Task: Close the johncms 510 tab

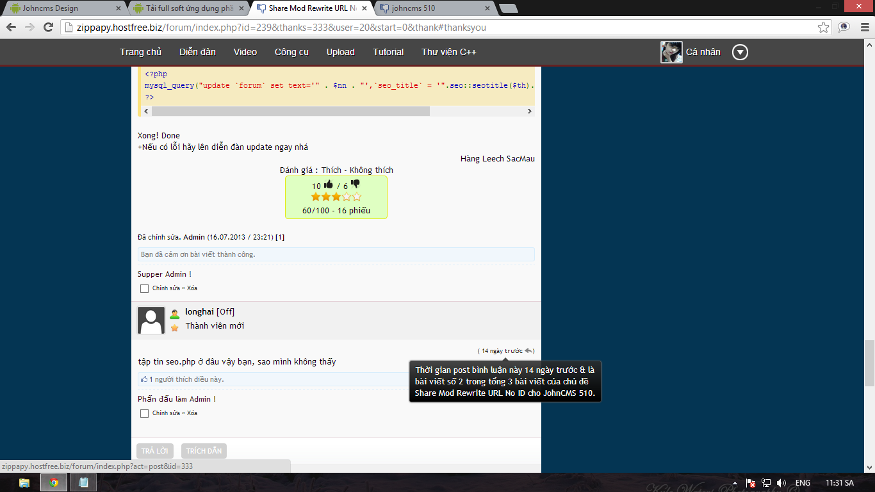Action: [487, 8]
